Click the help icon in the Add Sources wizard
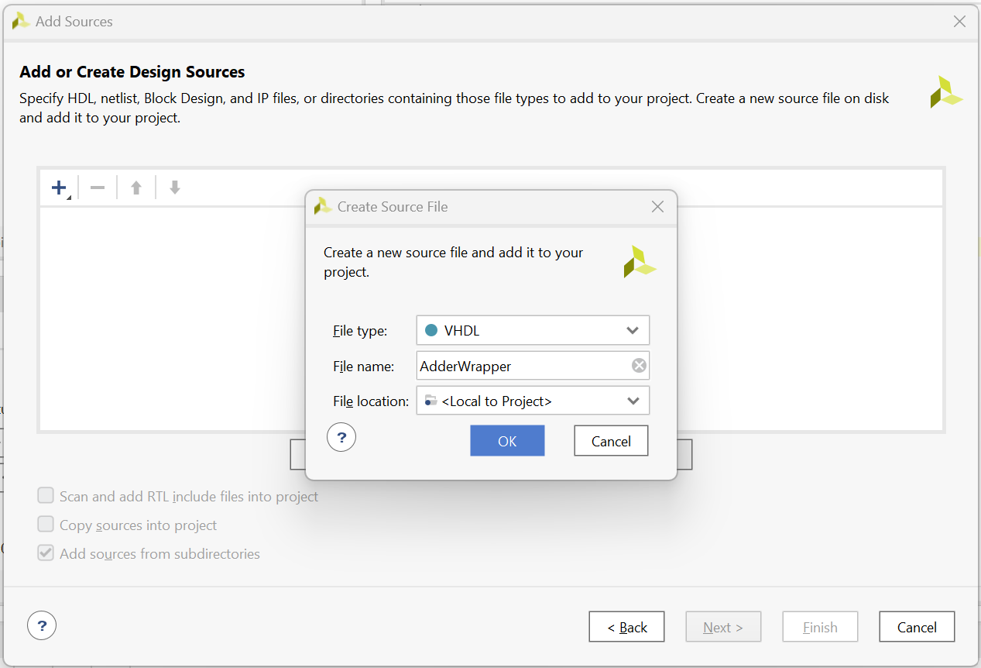Viewport: 981px width, 668px height. pyautogui.click(x=42, y=625)
